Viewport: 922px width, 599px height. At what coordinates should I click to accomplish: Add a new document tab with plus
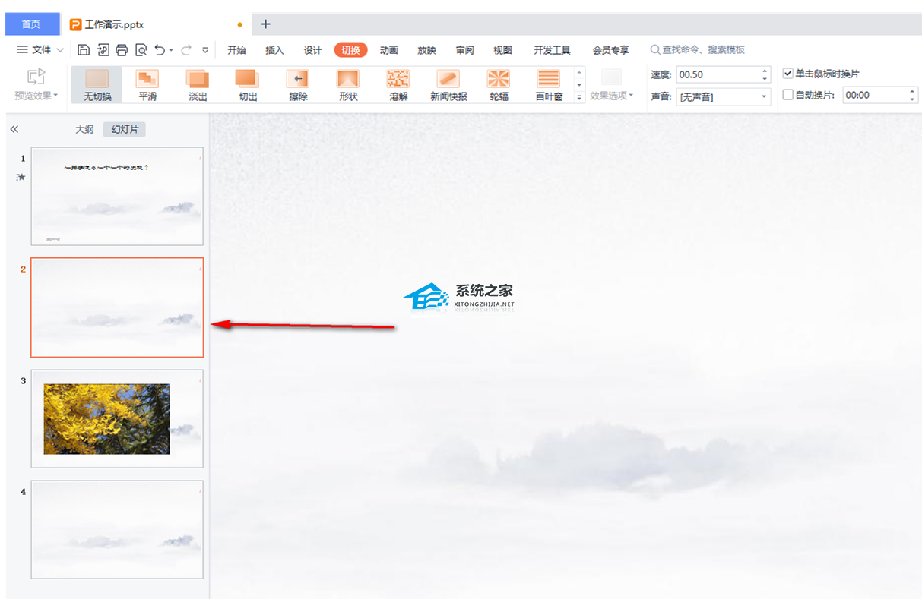pos(265,24)
